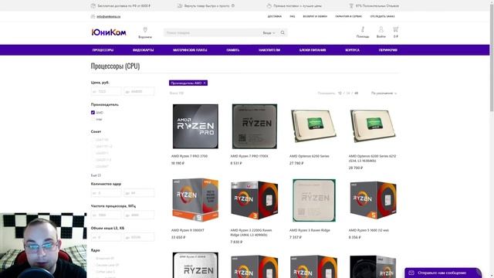Click the maximum price input field
494x278 pixels.
[x=139, y=91]
